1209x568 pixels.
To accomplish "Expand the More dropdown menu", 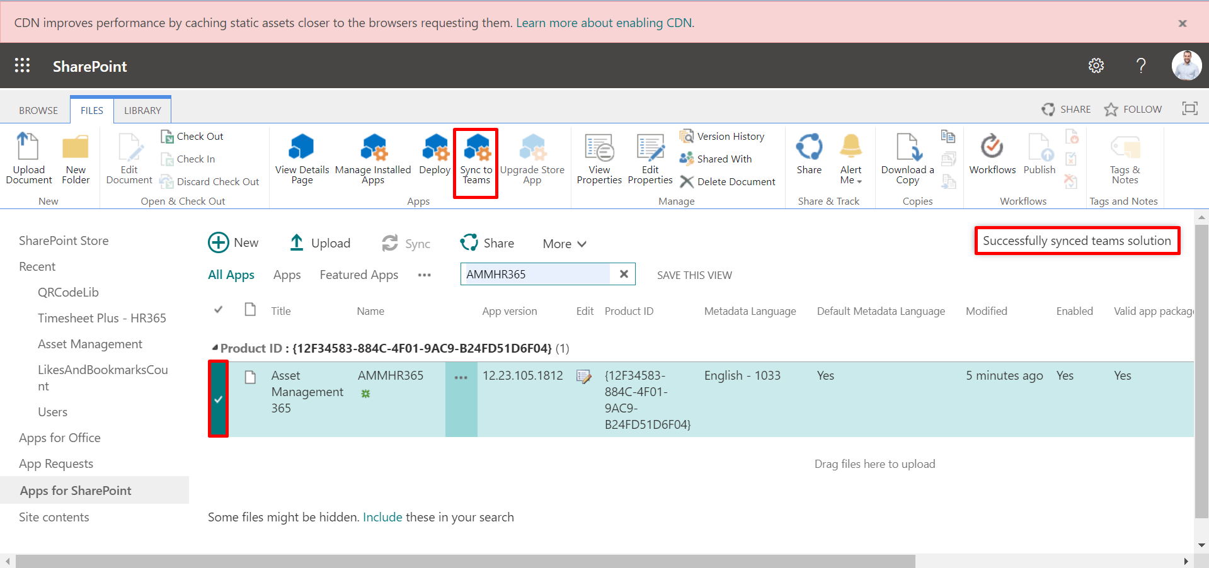I will 564,244.
